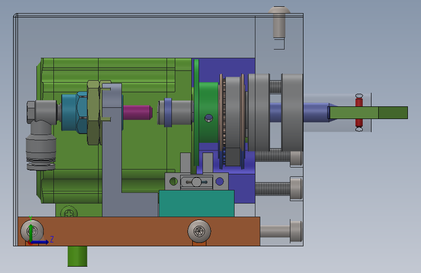Viewport: 421px width, 273px height.
Task: Pick the set screw hole on green hub
Action: pos(209,118)
